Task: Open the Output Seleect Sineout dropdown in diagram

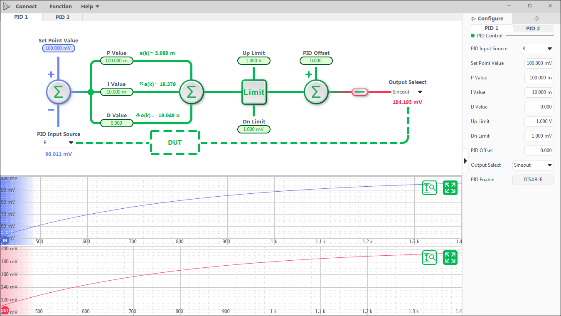Action: pos(407,92)
